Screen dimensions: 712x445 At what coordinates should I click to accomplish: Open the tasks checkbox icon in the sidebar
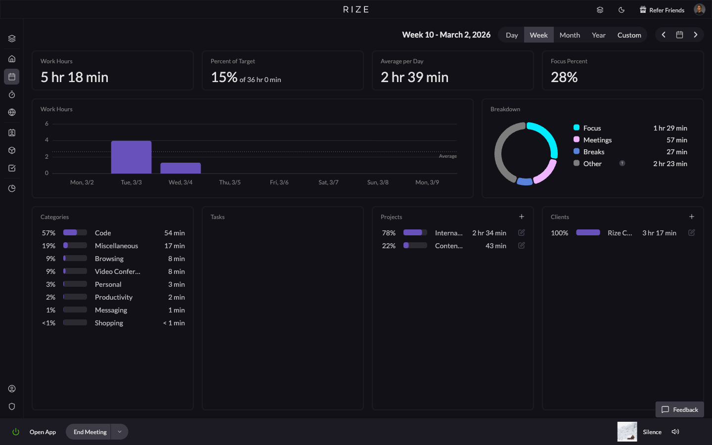point(11,168)
